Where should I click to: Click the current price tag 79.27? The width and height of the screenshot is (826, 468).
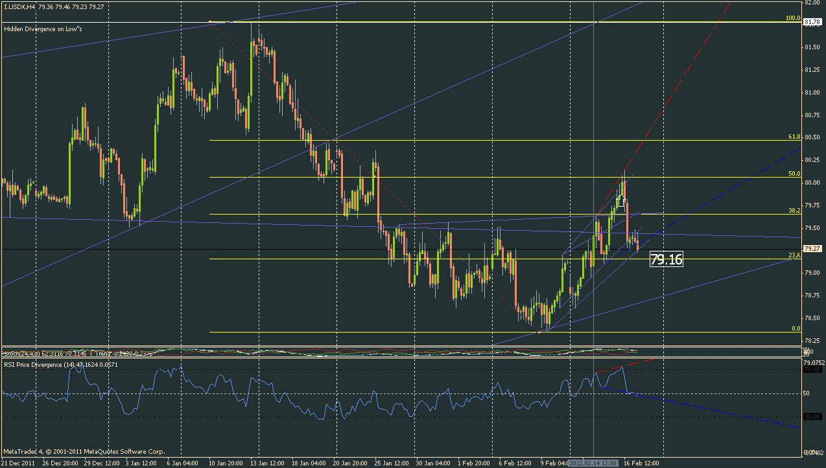pos(813,248)
